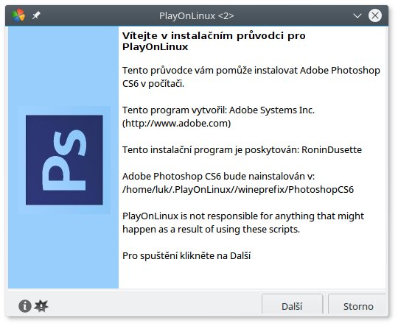Open the http://www.adobe.com address
The height and width of the screenshot is (326, 398).
(x=177, y=124)
